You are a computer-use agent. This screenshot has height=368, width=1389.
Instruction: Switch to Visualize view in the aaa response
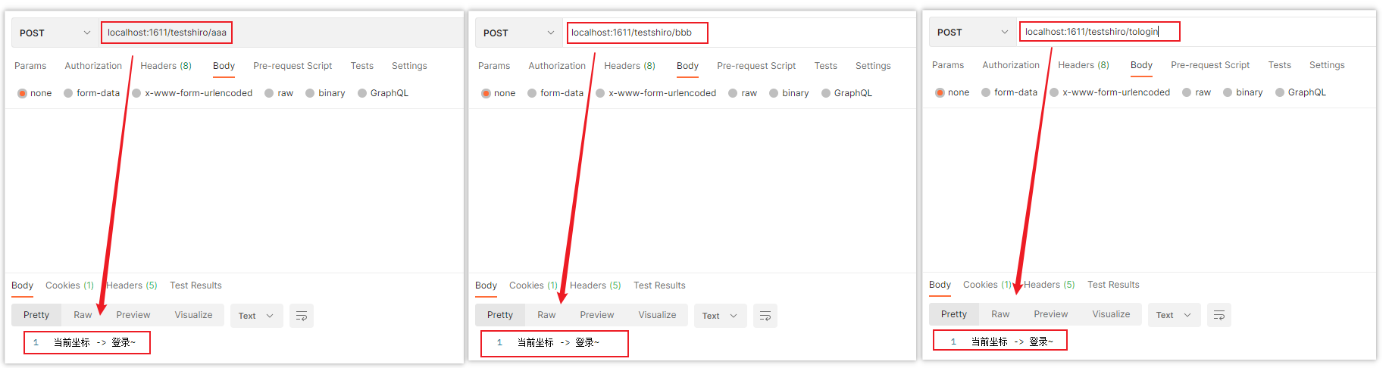point(193,315)
